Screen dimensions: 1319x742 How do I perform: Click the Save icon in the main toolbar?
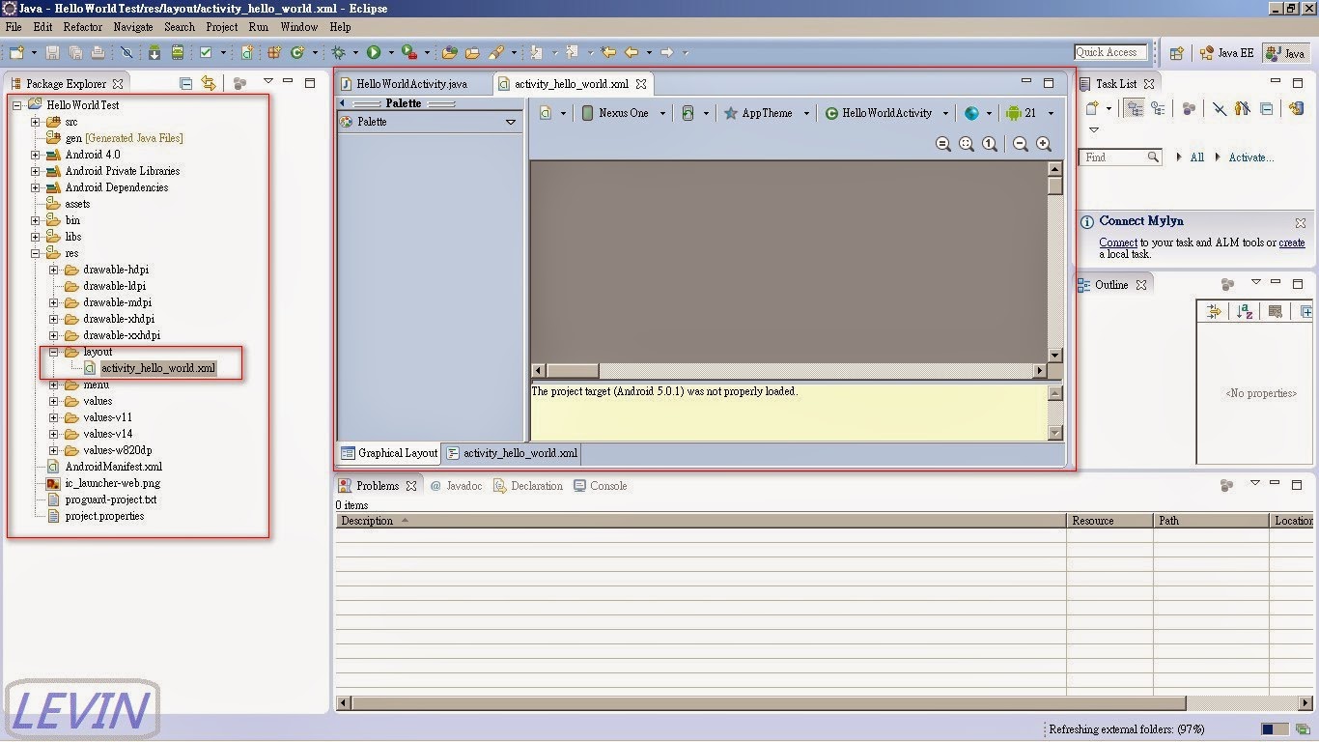coord(53,53)
